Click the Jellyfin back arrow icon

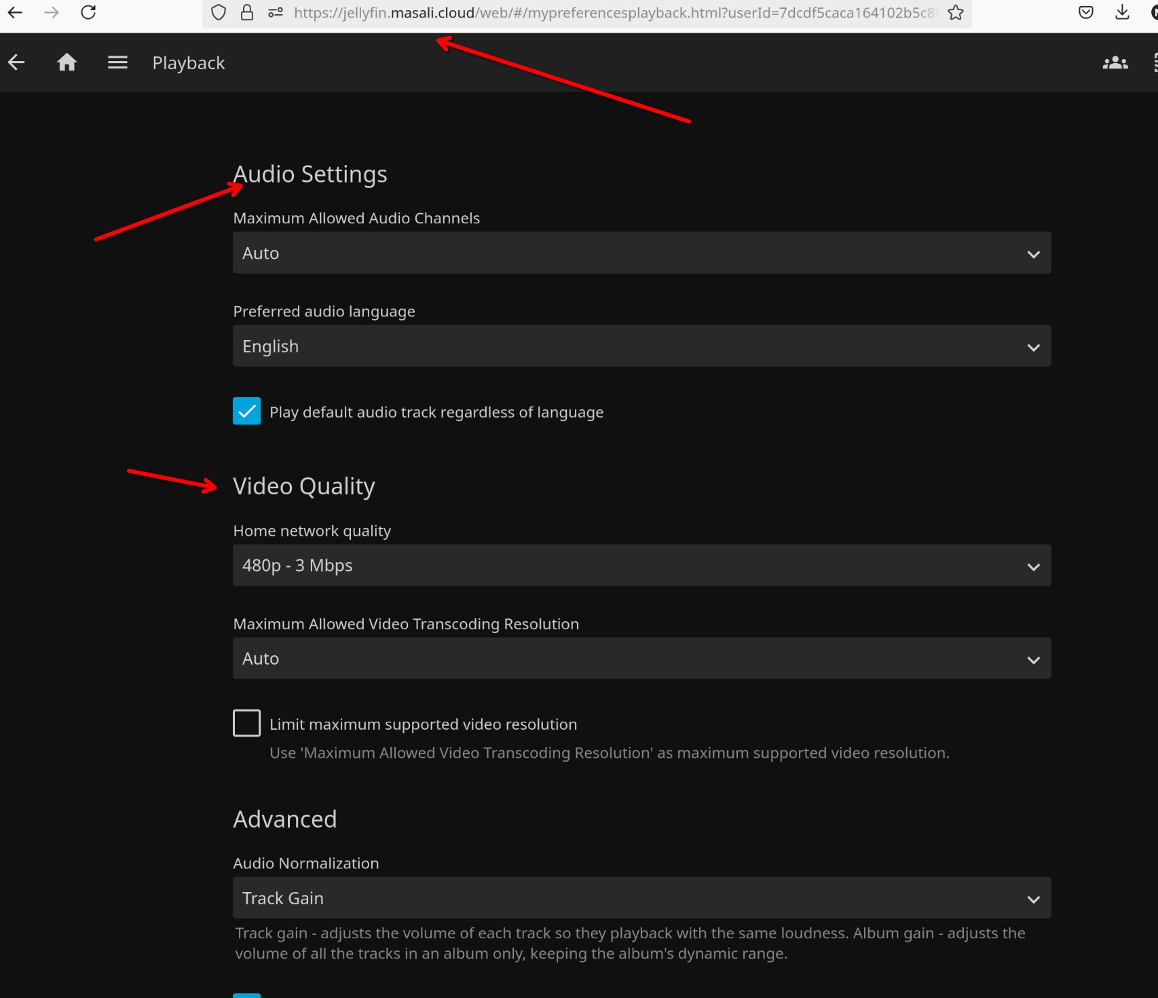(16, 62)
